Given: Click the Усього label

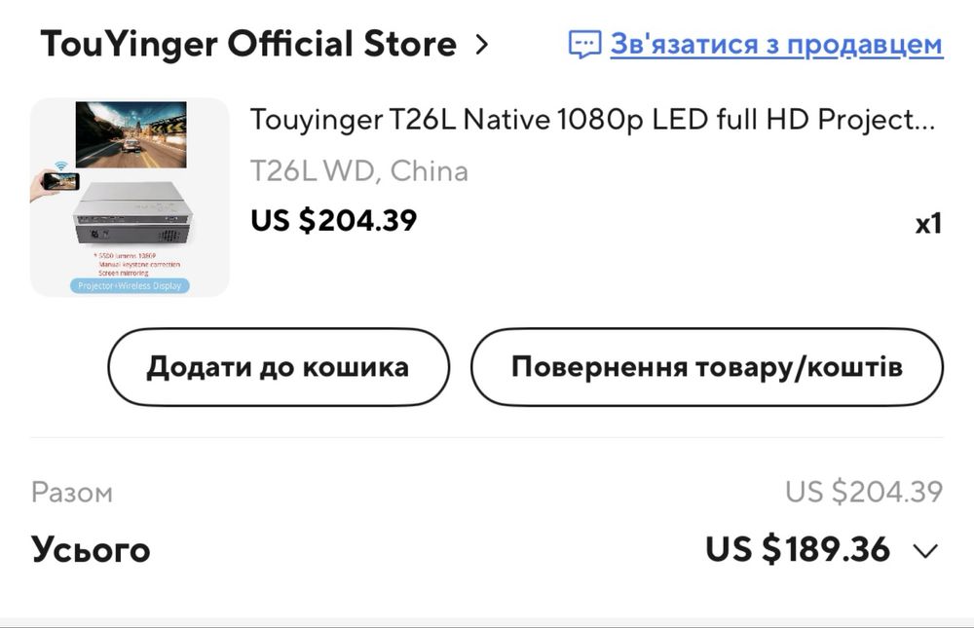Looking at the screenshot, I should pyautogui.click(x=91, y=550).
